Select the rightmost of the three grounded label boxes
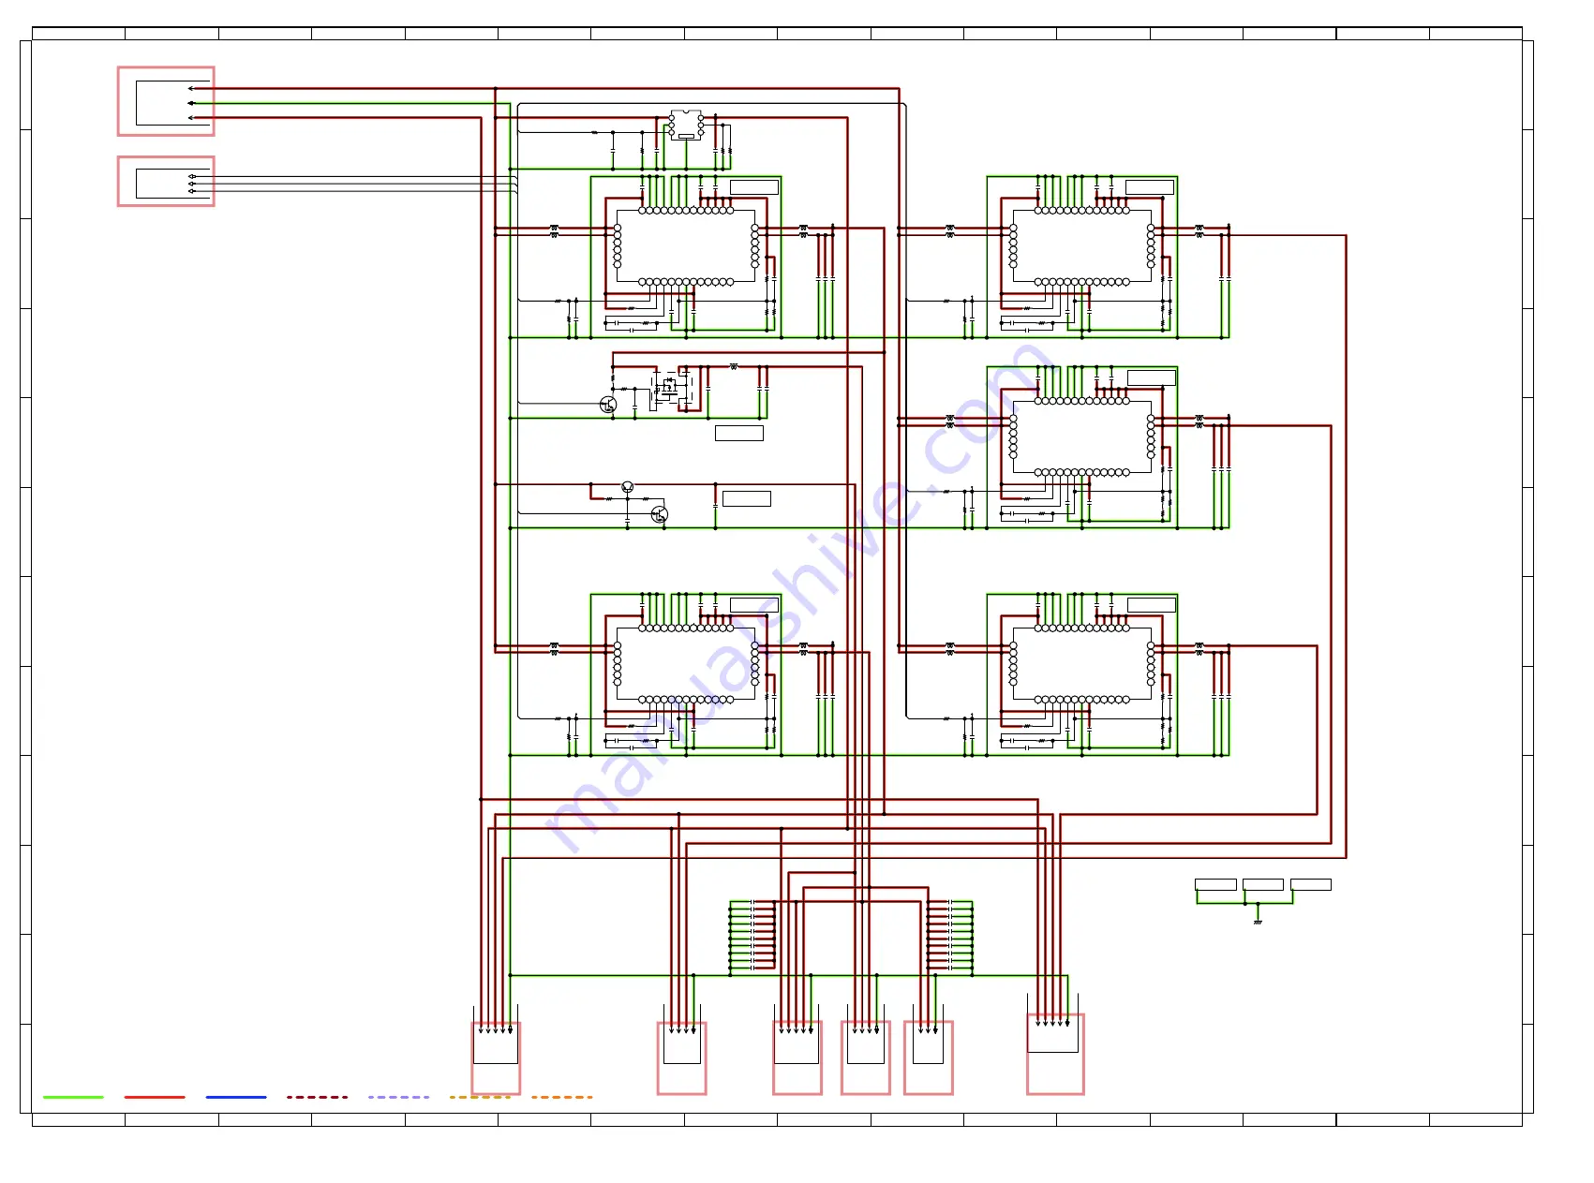This screenshot has height=1183, width=1594. tap(1311, 885)
